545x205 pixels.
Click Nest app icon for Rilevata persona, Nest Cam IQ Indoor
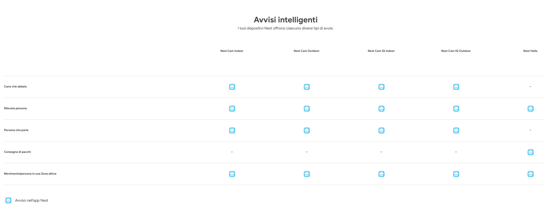click(381, 109)
